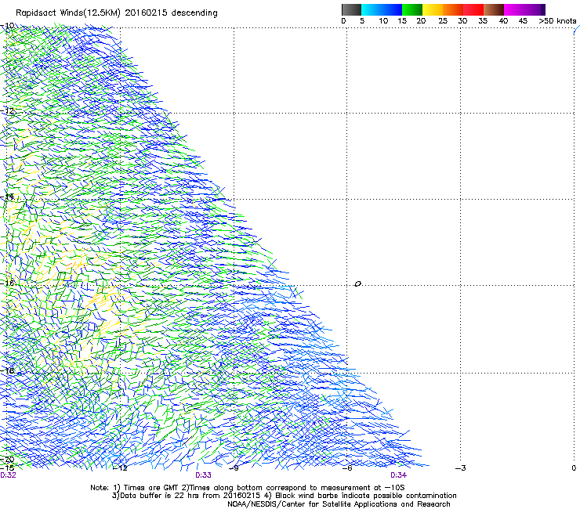The height and width of the screenshot is (509, 580).
Task: Click the latitude axis label '-10'
Action: [x=7, y=26]
